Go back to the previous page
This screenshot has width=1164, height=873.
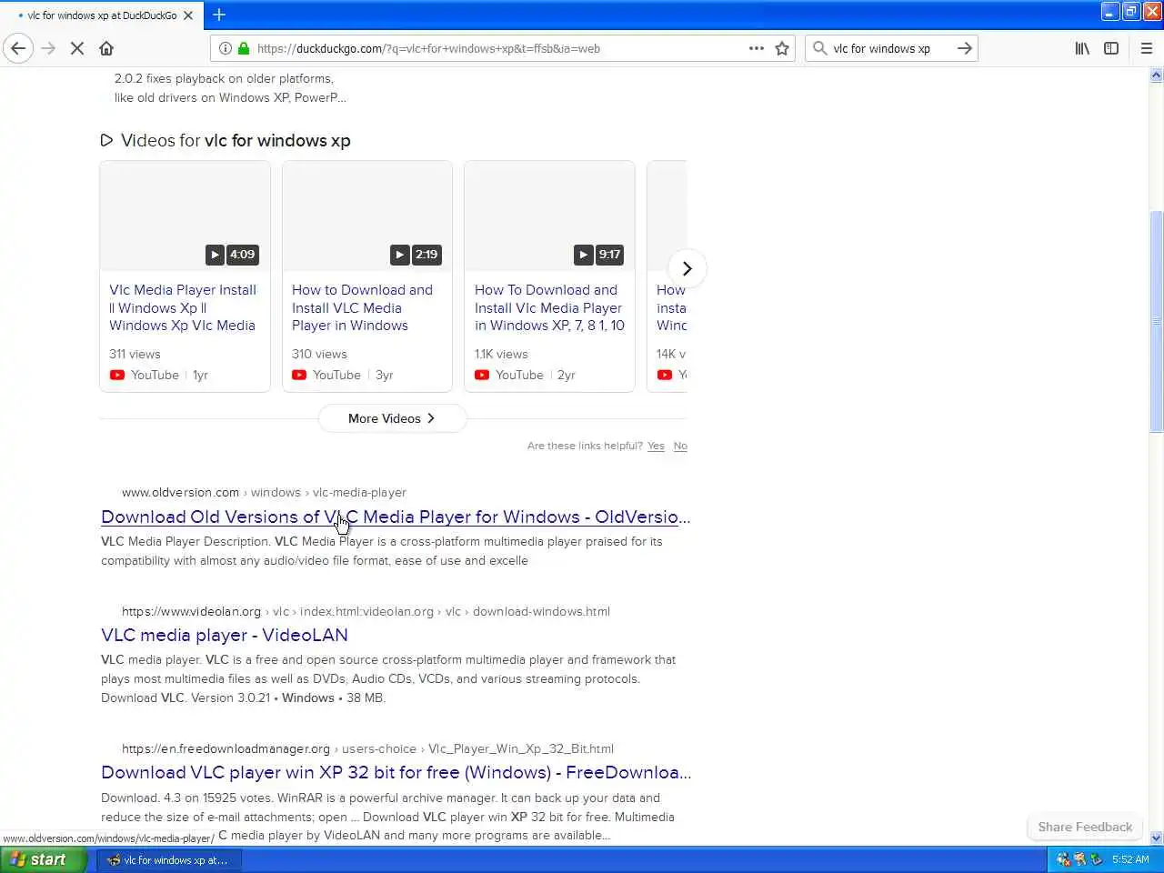[x=18, y=48]
